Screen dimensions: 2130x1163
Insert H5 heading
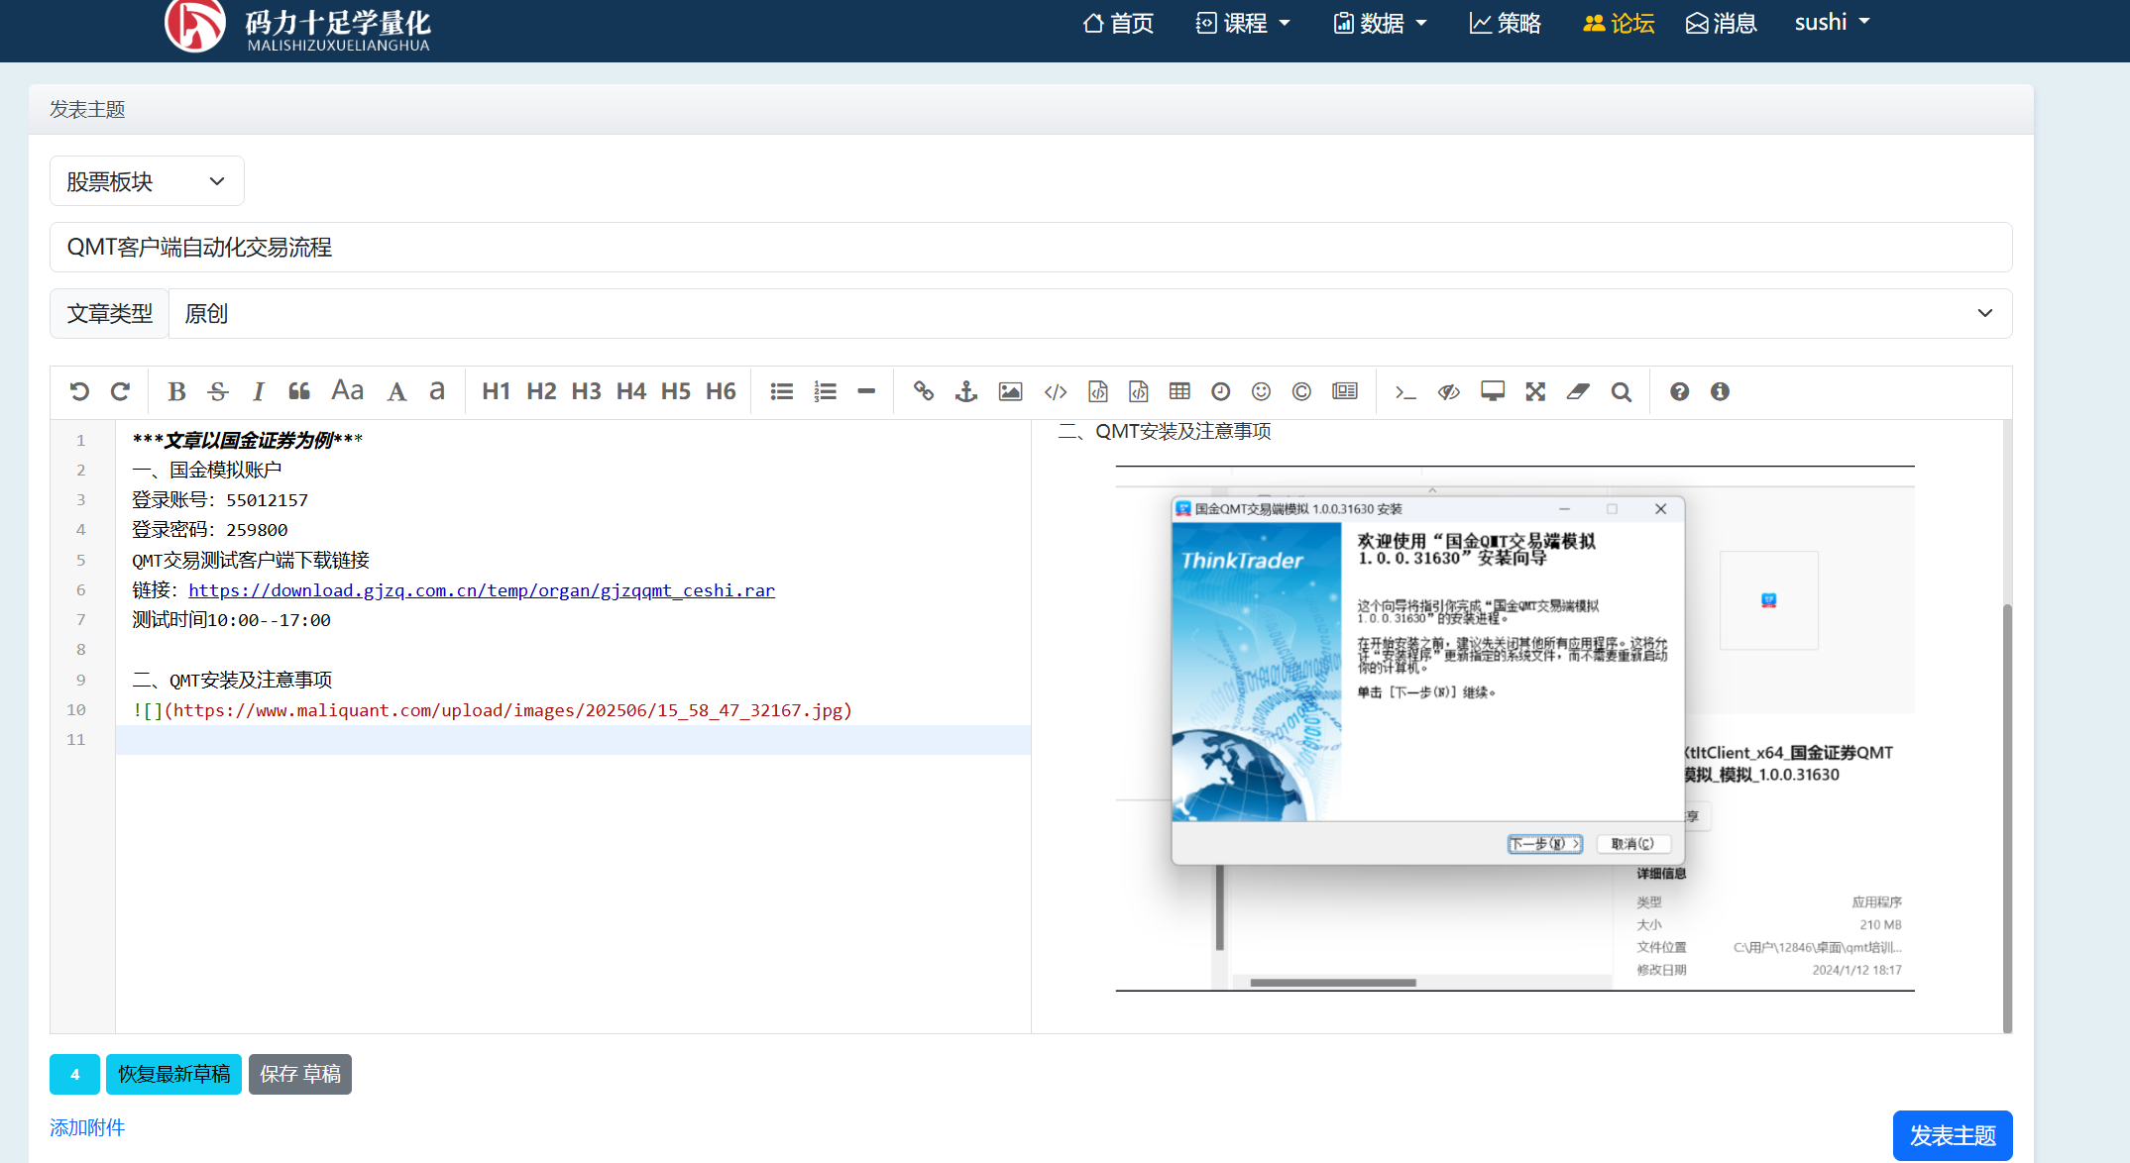coord(676,391)
